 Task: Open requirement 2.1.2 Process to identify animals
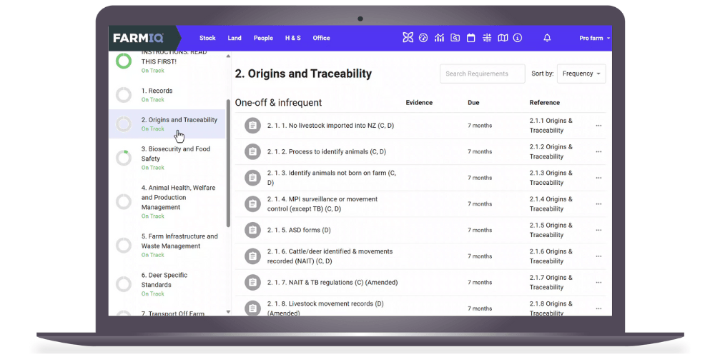(326, 151)
